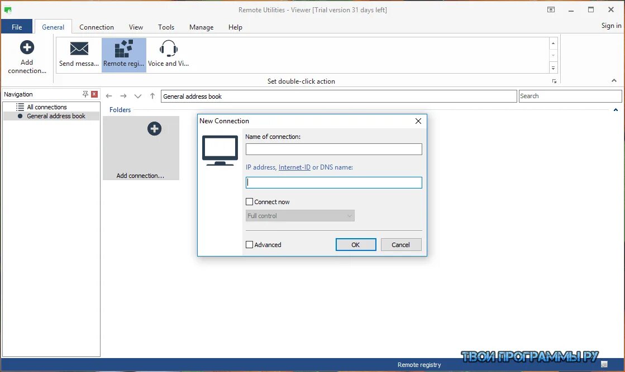Switch to the Tools ribbon tab
Image resolution: width=625 pixels, height=372 pixels.
(x=166, y=27)
